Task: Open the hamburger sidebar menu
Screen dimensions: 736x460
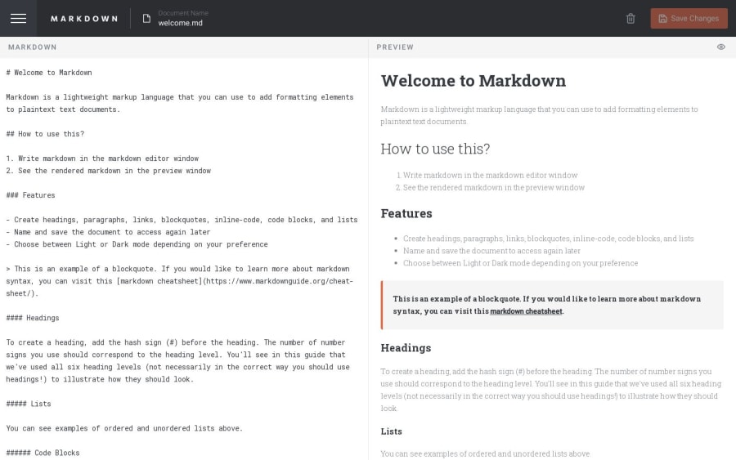Action: (x=18, y=18)
